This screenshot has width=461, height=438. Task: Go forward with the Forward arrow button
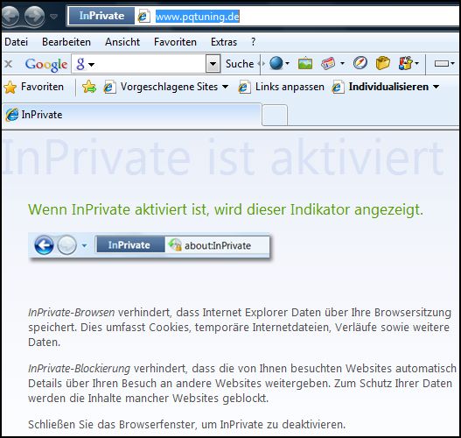click(34, 16)
